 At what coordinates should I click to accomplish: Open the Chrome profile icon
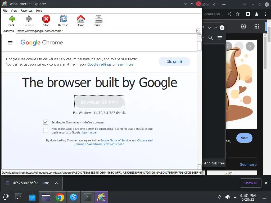(257, 14)
